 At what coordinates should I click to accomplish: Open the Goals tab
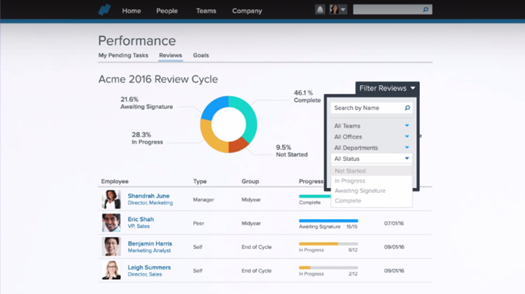pos(201,56)
